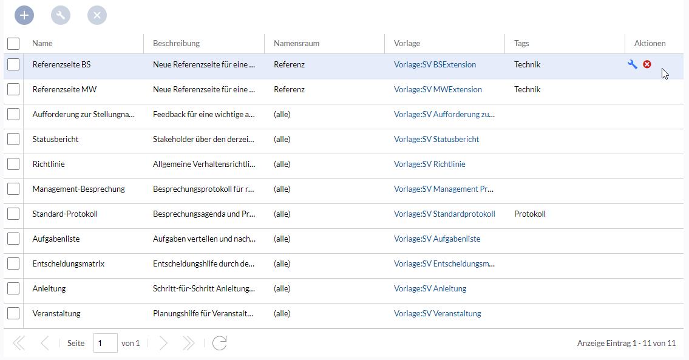Jump to last page double-arrow
Viewport: 689px width, 360px height.
point(189,343)
